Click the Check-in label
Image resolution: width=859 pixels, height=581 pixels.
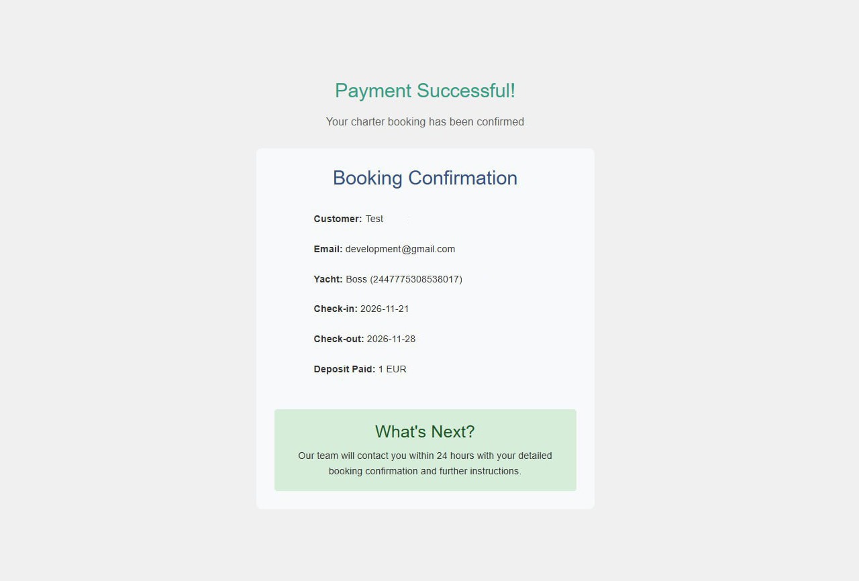336,309
